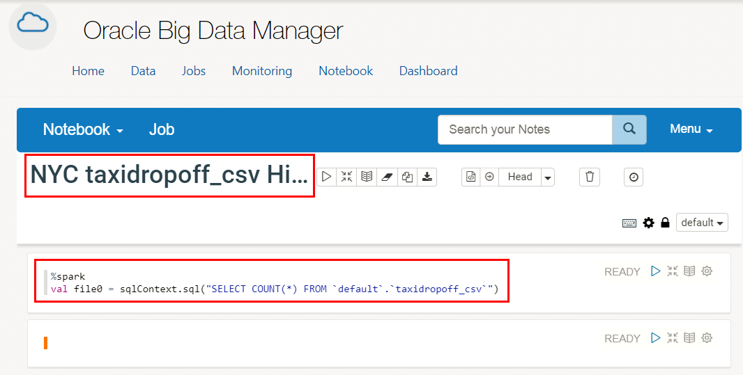The width and height of the screenshot is (743, 375).
Task: Click the eraser icon to clear output
Action: (387, 177)
